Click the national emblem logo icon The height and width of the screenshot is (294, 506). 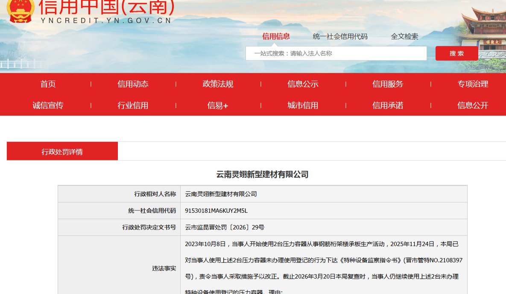click(20, 11)
